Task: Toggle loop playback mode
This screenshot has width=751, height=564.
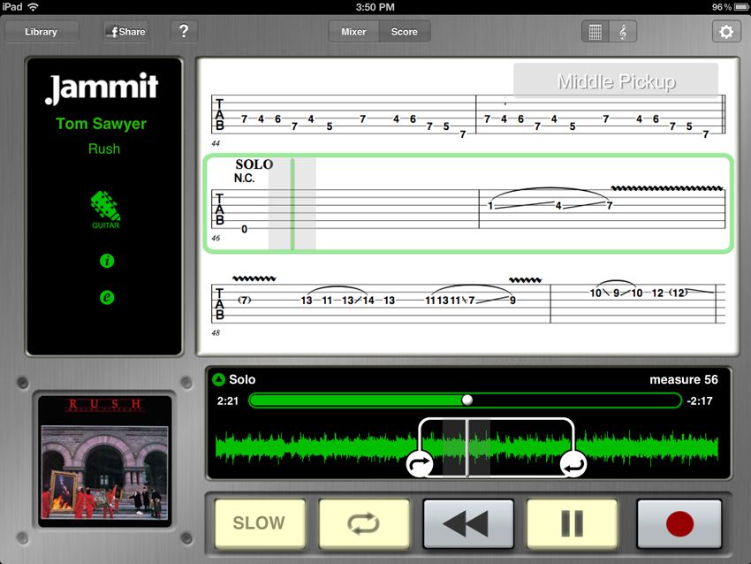Action: coord(364,522)
